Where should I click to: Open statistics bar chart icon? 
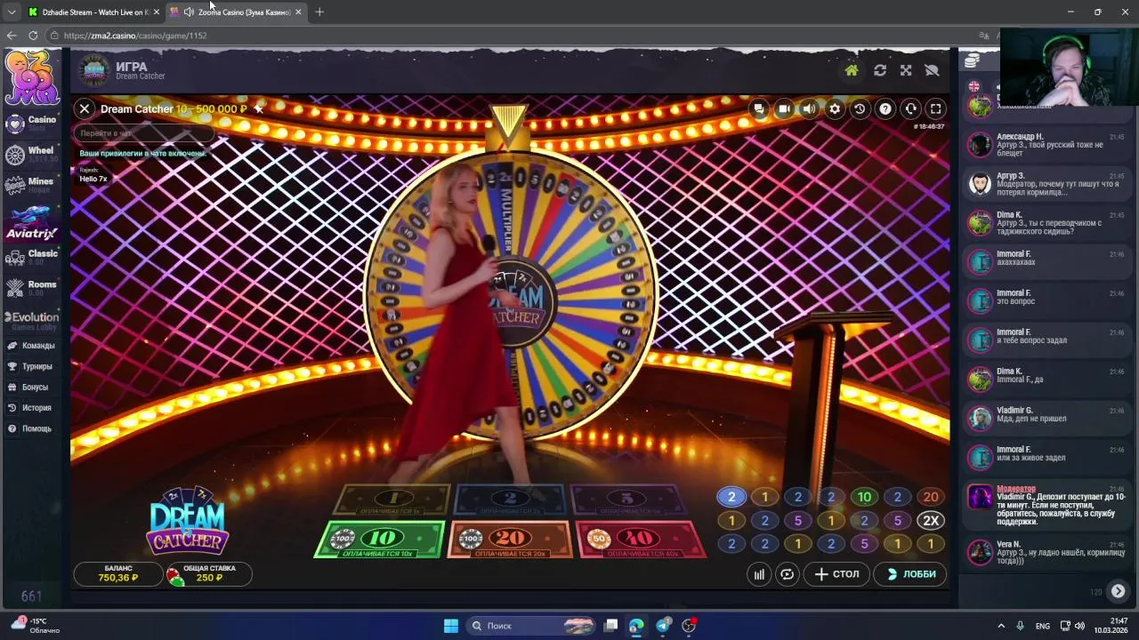pos(759,574)
